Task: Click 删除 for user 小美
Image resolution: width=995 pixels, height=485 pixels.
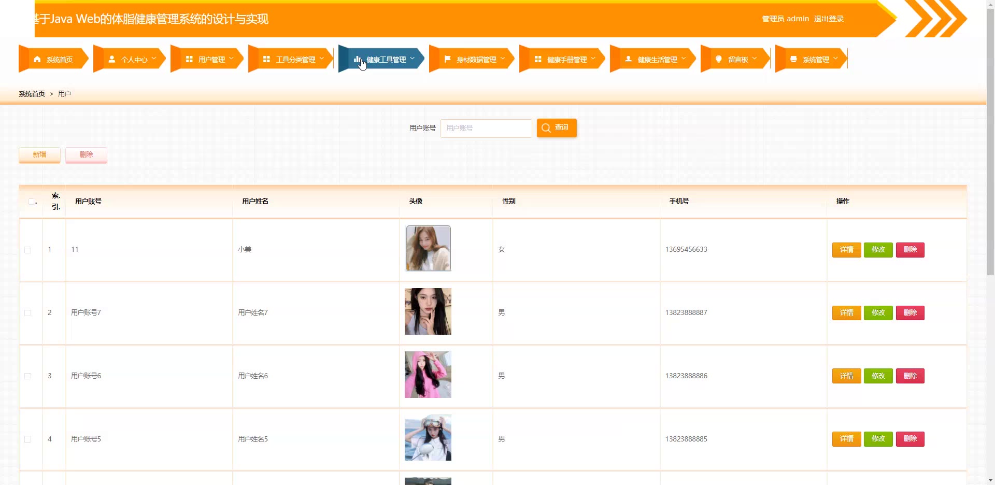Action: (x=910, y=250)
